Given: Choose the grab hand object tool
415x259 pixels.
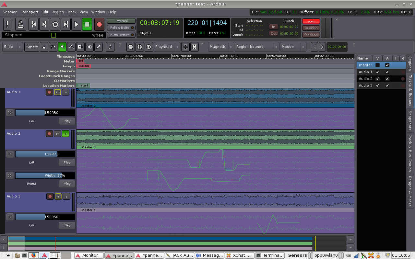Looking at the screenshot, I should pos(44,47).
